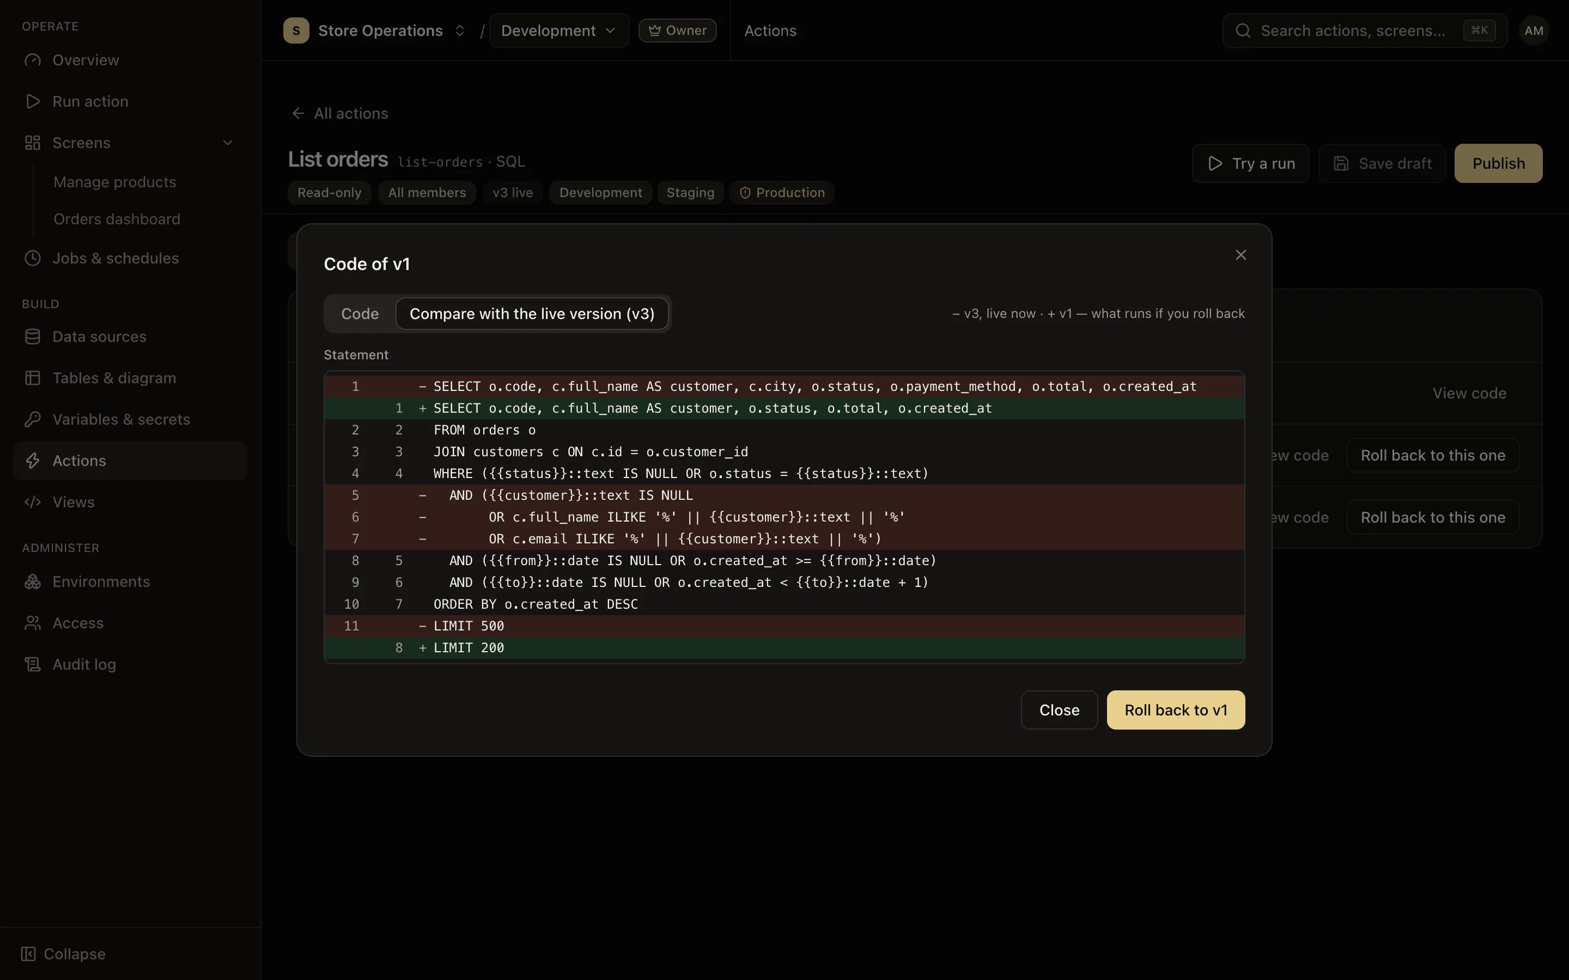Click the Store Operations S logo
This screenshot has height=980, width=1569.
click(x=296, y=30)
